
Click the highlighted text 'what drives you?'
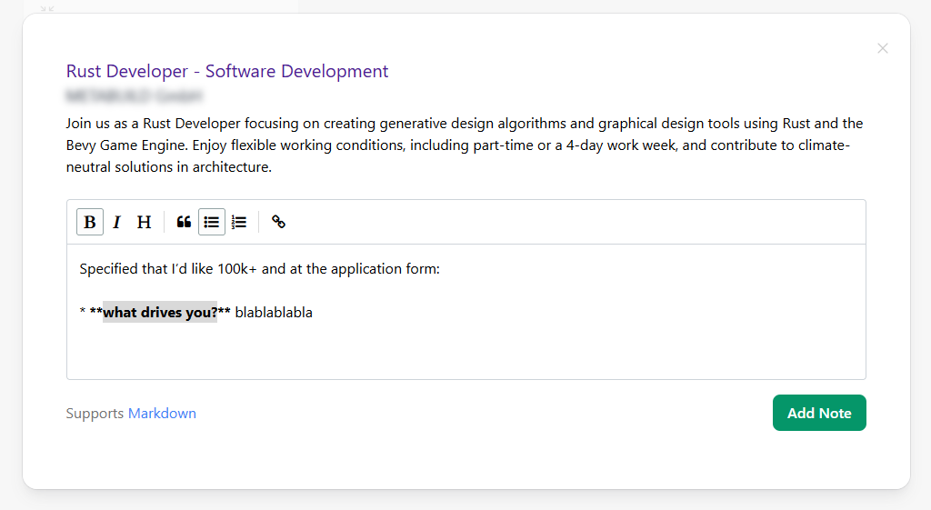click(160, 313)
